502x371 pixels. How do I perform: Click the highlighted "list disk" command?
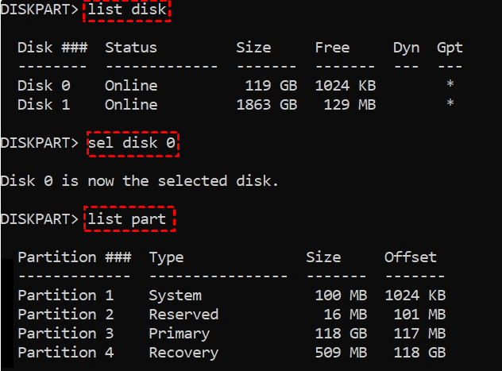click(x=125, y=10)
